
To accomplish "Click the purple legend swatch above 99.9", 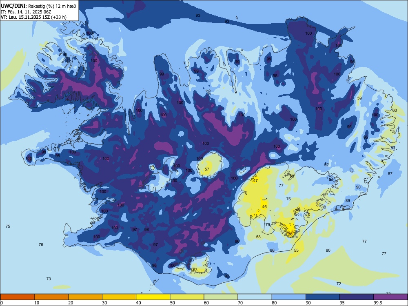I will (390, 297).
